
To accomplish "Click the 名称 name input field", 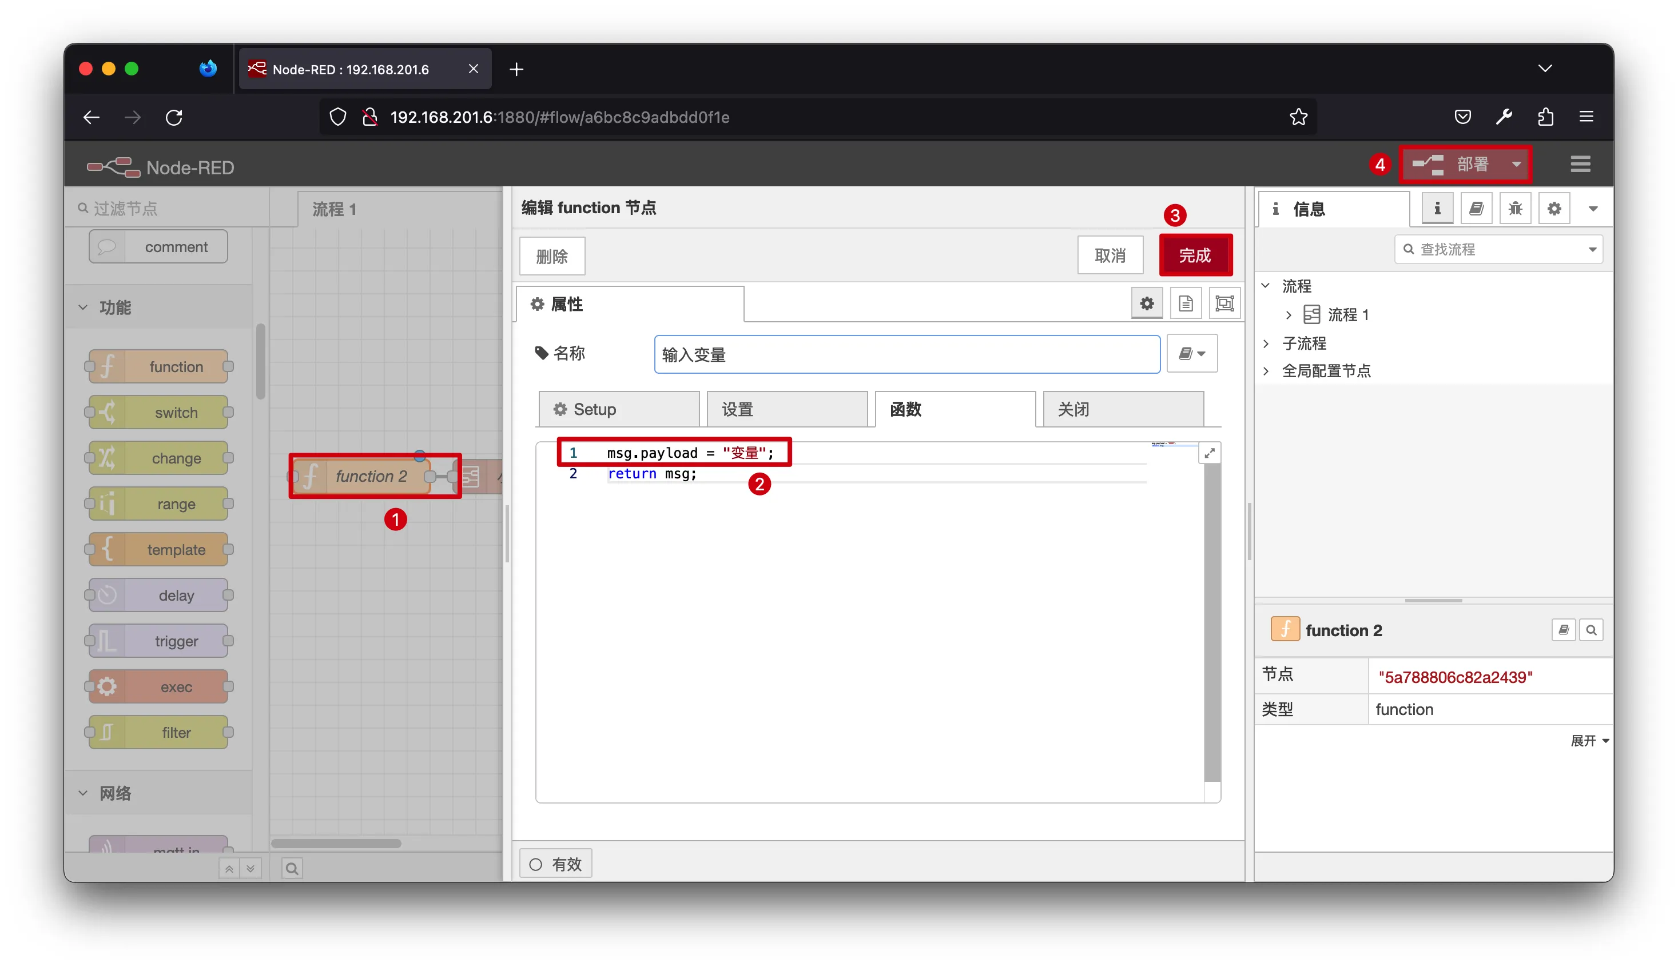I will 906,354.
